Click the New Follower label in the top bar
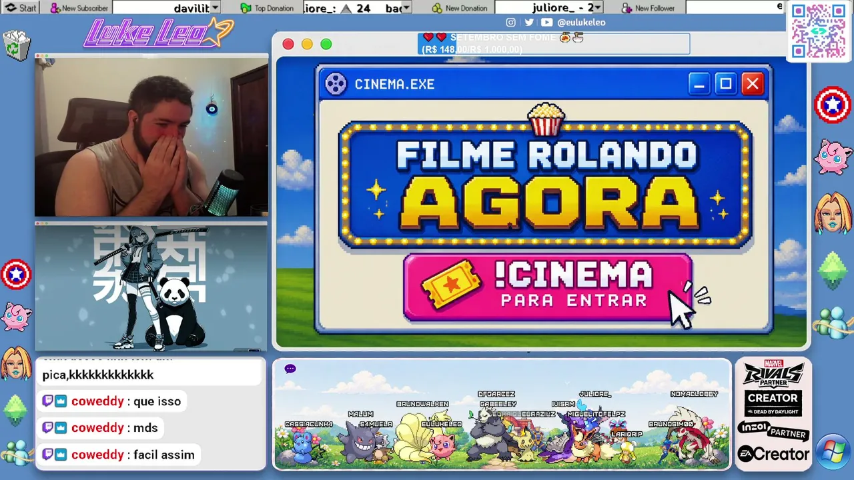Screen dimensions: 854x480 coord(655,8)
